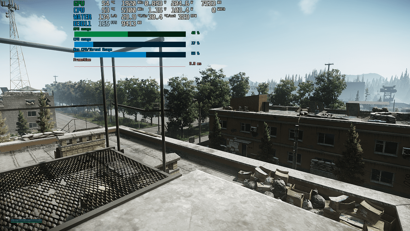Click the GPU temperature value 54 °C

click(x=108, y=4)
